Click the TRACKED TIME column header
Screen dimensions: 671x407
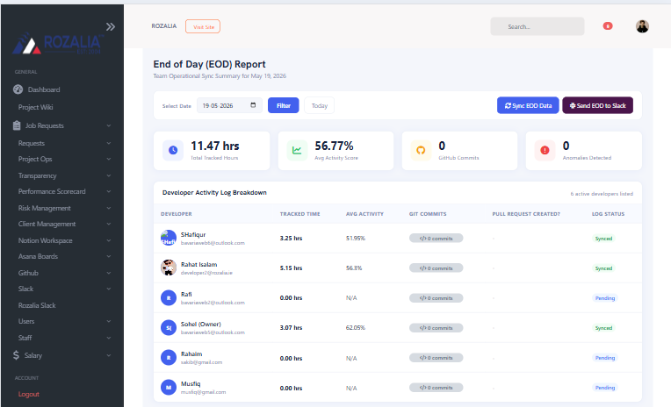300,214
